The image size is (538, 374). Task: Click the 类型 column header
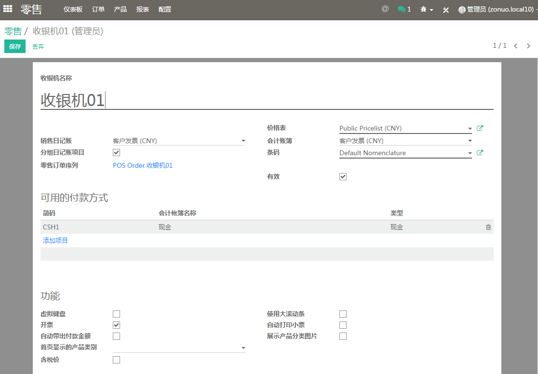(397, 213)
